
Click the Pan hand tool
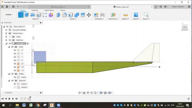tap(88, 93)
